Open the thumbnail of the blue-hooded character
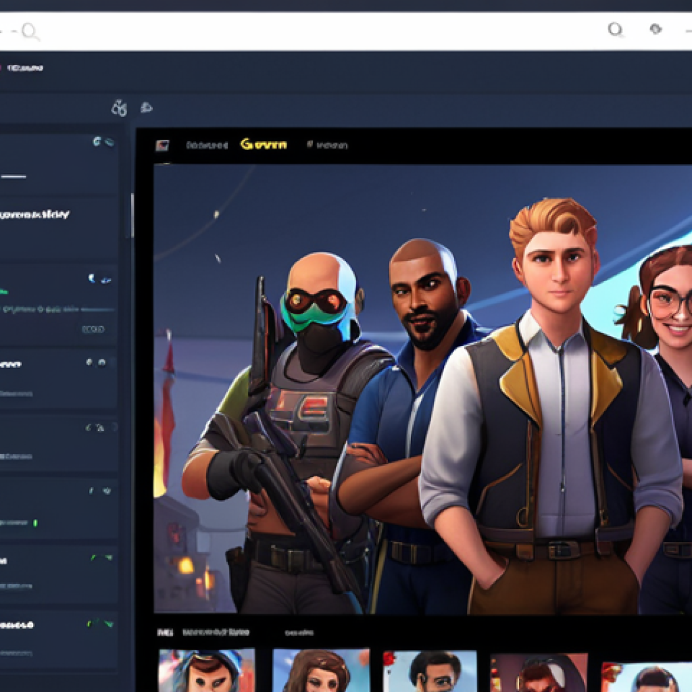This screenshot has width=692, height=692. pyautogui.click(x=207, y=670)
